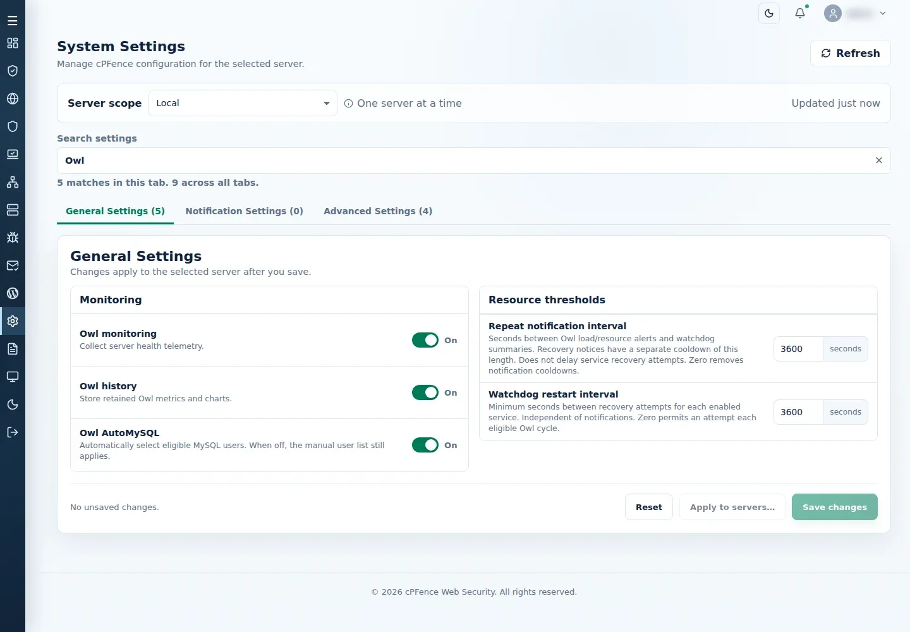
Task: Expand the user account menu
Action: point(856,13)
